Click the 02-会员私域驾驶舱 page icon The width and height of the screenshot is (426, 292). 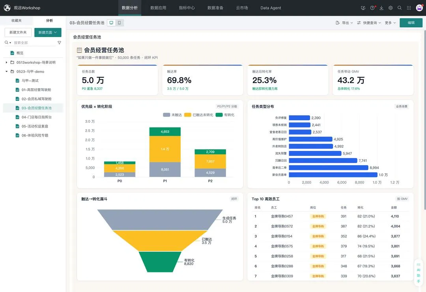pos(17,99)
